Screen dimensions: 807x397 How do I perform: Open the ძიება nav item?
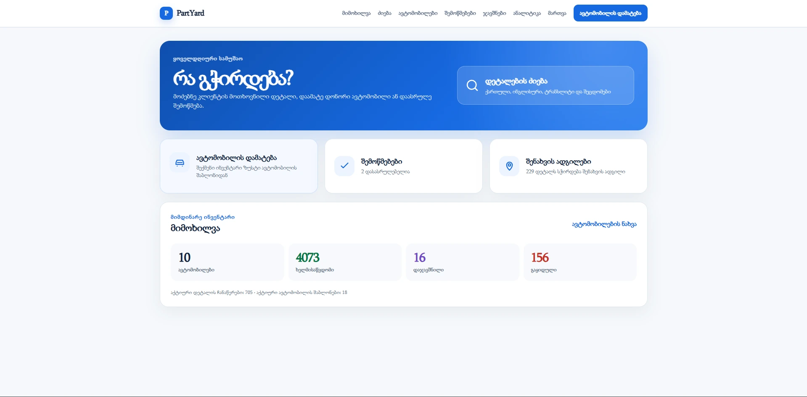point(384,13)
